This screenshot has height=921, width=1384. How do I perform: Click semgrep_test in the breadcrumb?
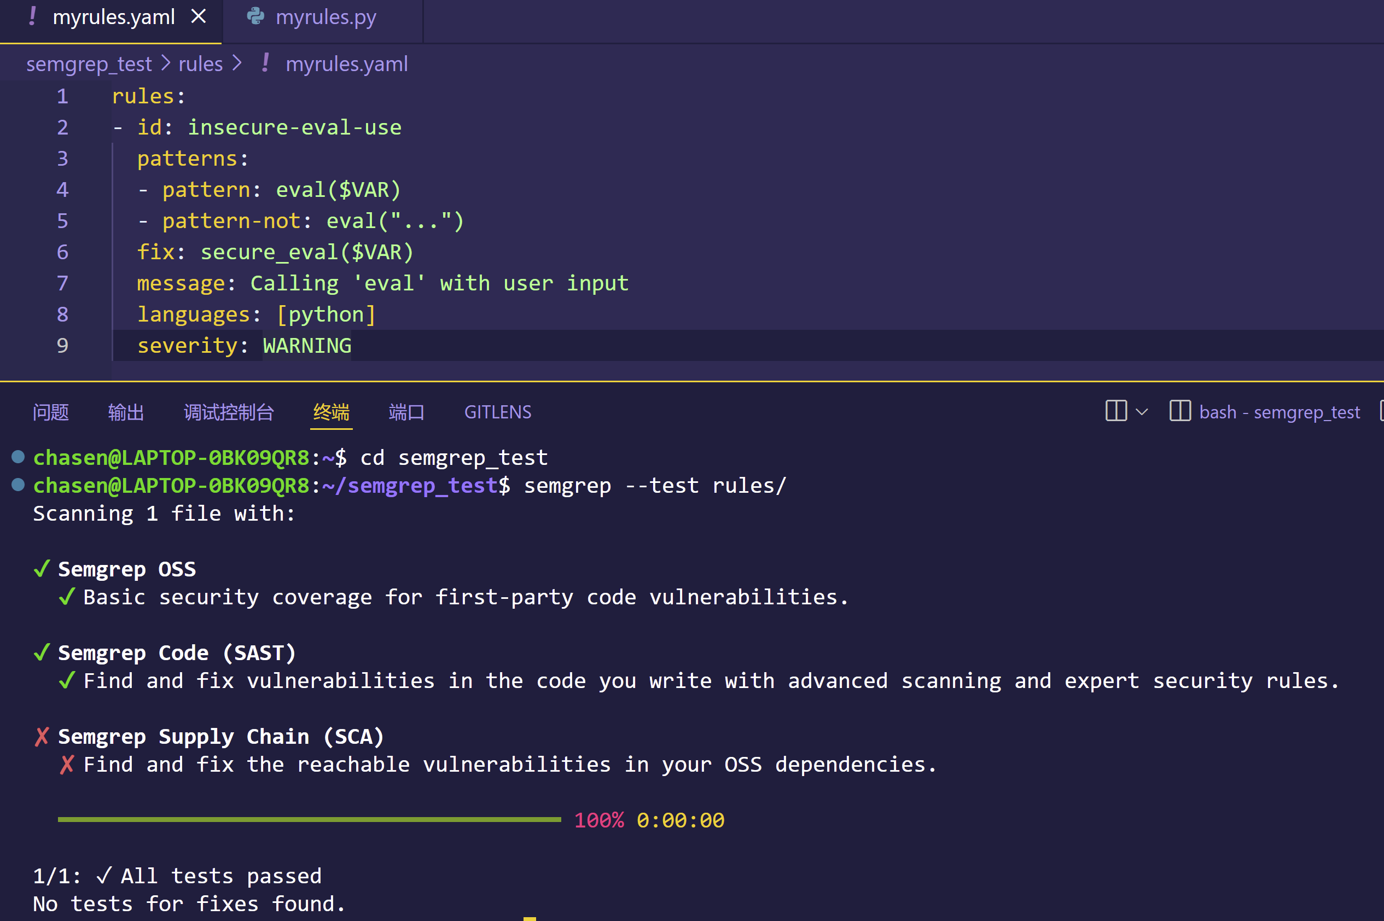pyautogui.click(x=89, y=64)
